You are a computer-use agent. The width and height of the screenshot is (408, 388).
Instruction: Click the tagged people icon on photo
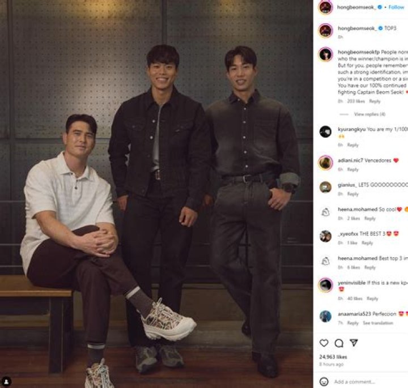pos(6,382)
